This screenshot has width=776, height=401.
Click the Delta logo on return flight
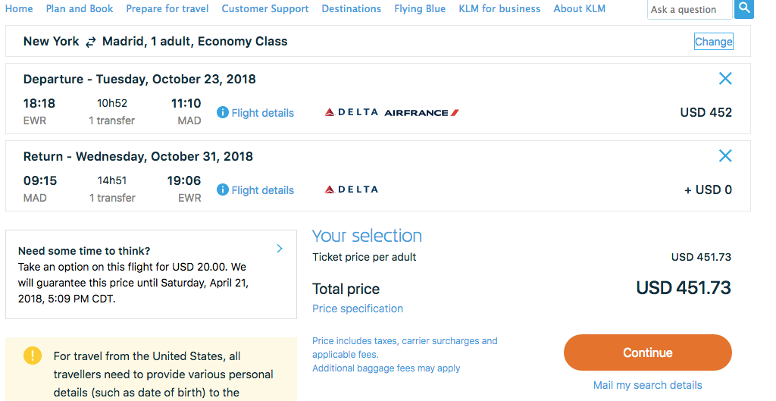(x=352, y=190)
